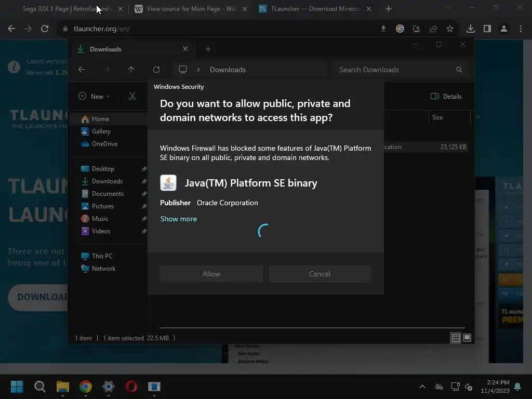Image resolution: width=532 pixels, height=399 pixels.
Task: Open a new Chrome tab
Action: [x=389, y=9]
